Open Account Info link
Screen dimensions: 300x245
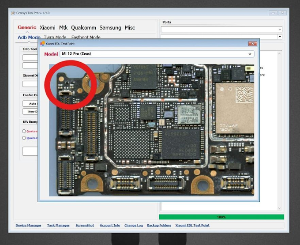tap(110, 226)
